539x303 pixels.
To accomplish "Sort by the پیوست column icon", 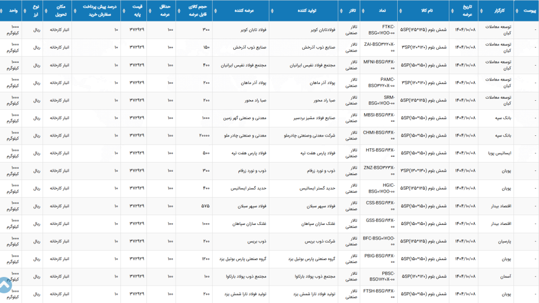I will pos(517,11).
